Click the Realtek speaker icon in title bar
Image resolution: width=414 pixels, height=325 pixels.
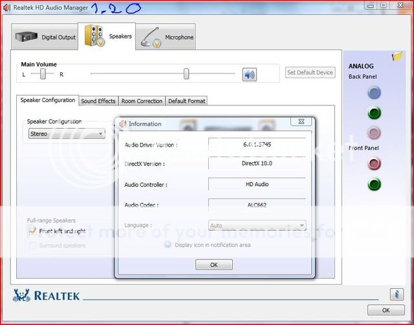[x=7, y=7]
